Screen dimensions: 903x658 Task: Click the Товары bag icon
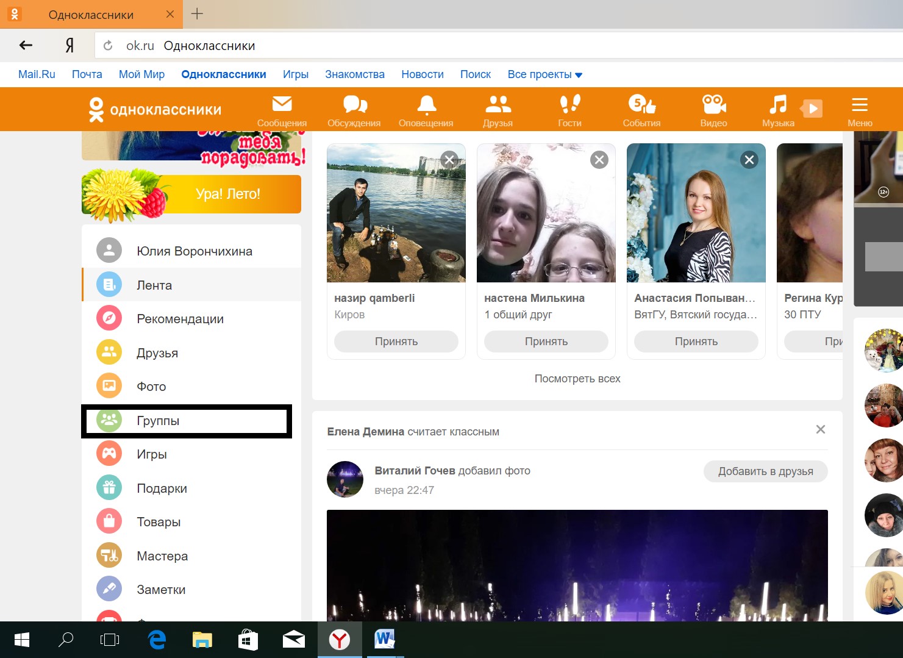coord(109,521)
